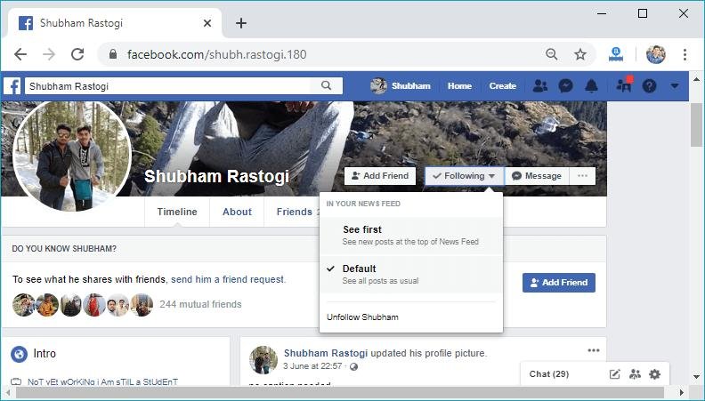The image size is (705, 401).
Task: Click the Message button on cover
Action: (537, 176)
